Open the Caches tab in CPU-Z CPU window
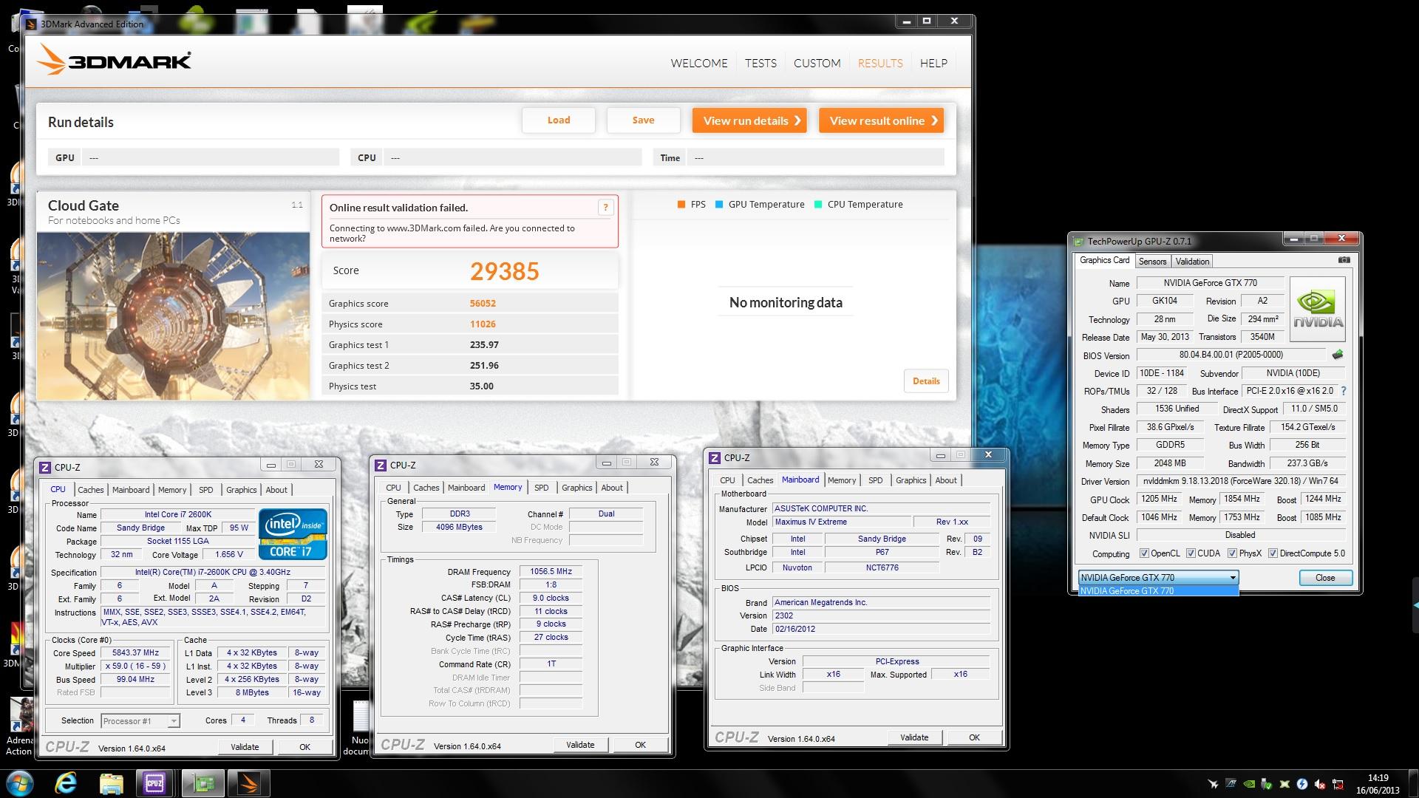This screenshot has width=1419, height=798. [x=91, y=490]
